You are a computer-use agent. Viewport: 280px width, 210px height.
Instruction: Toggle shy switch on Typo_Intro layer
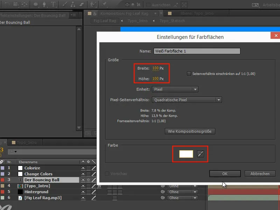point(83,186)
